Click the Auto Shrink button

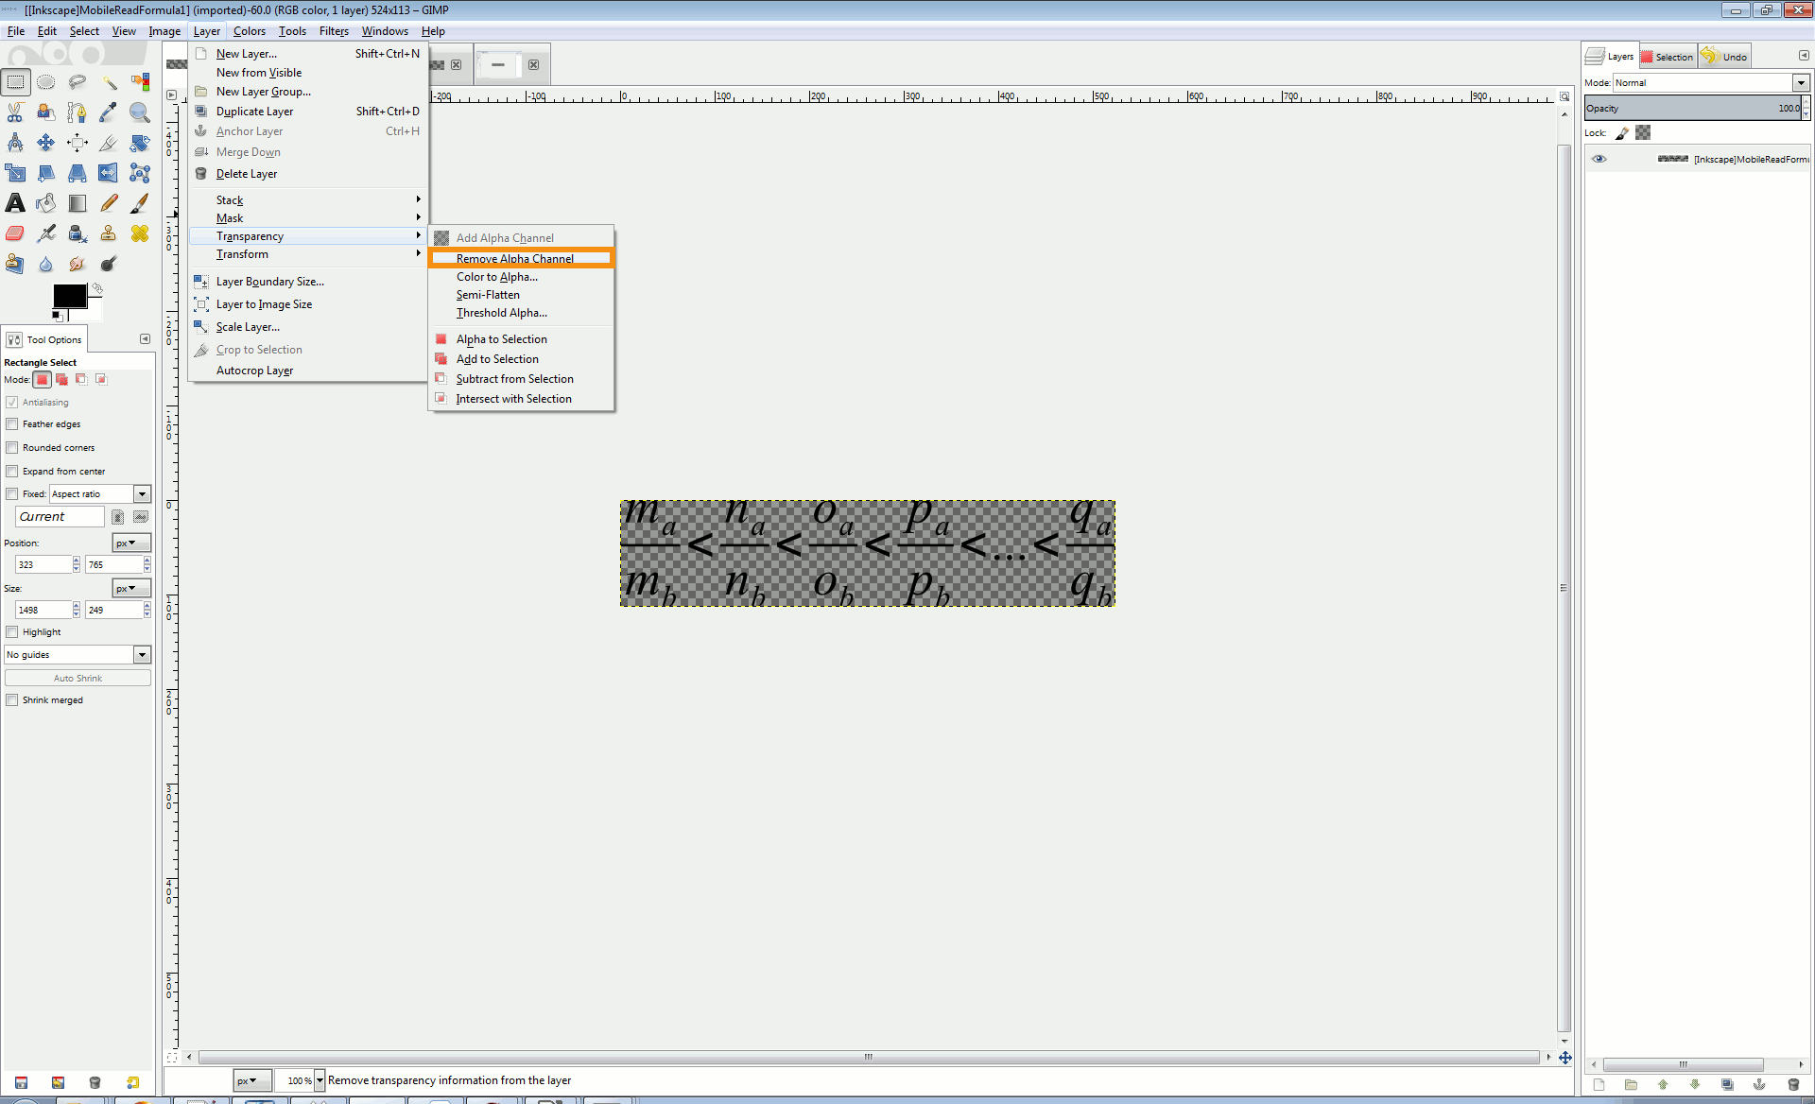click(78, 679)
